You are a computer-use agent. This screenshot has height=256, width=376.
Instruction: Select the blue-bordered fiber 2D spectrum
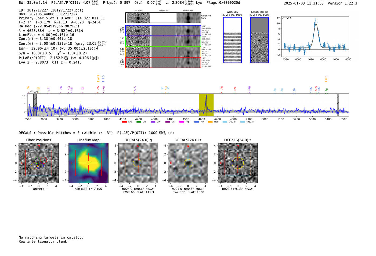pos(163,31)
